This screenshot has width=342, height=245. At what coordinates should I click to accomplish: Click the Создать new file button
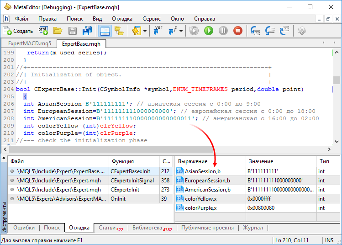pyautogui.click(x=18, y=31)
